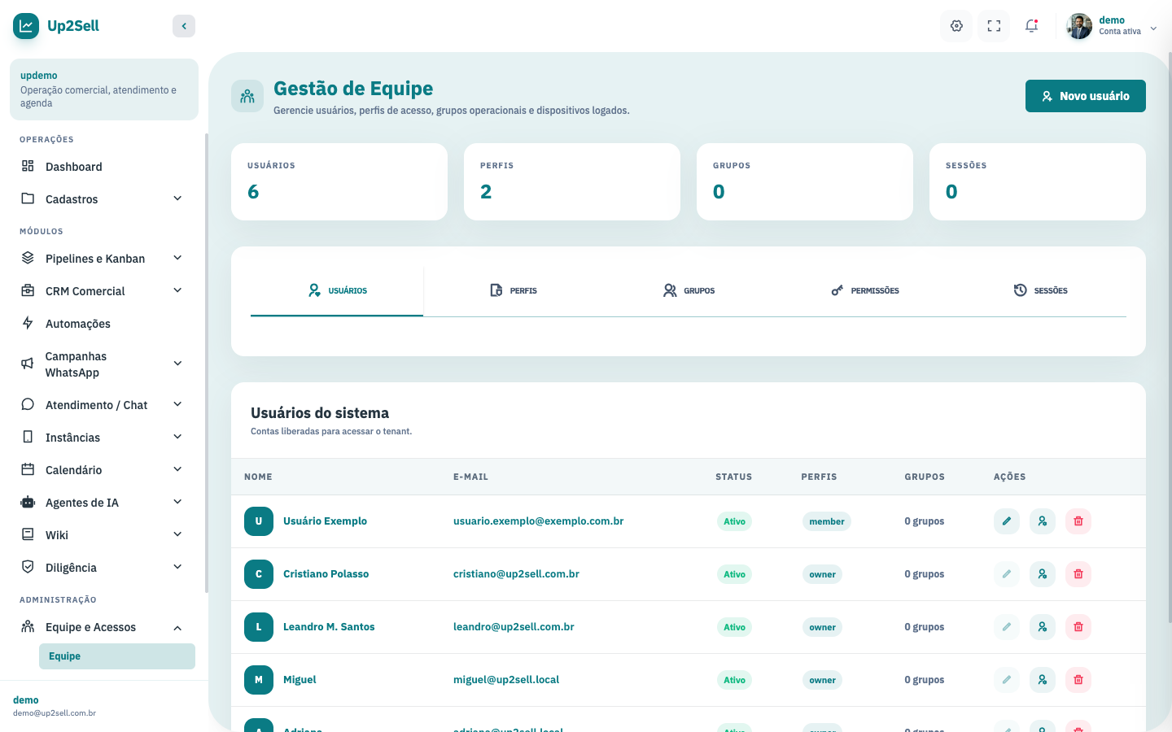
Task: Open user-role icon for Miguel
Action: 1043,680
